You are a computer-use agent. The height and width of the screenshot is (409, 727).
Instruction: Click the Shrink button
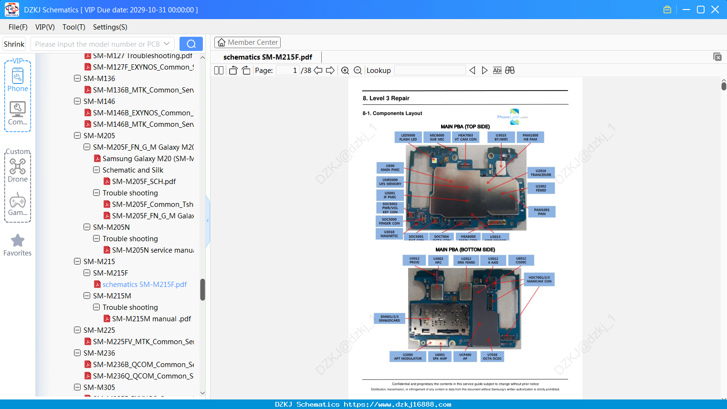click(14, 44)
